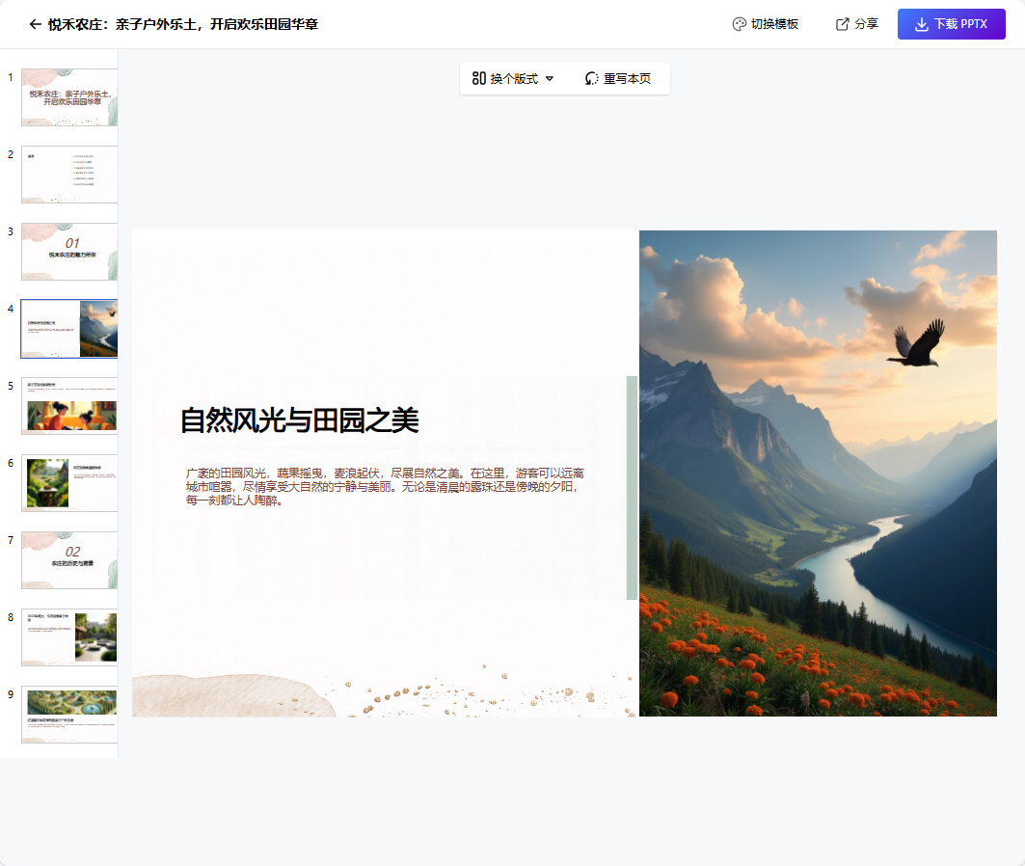The width and height of the screenshot is (1025, 866).
Task: Select slide 2 contents thumbnail
Action: 69,175
